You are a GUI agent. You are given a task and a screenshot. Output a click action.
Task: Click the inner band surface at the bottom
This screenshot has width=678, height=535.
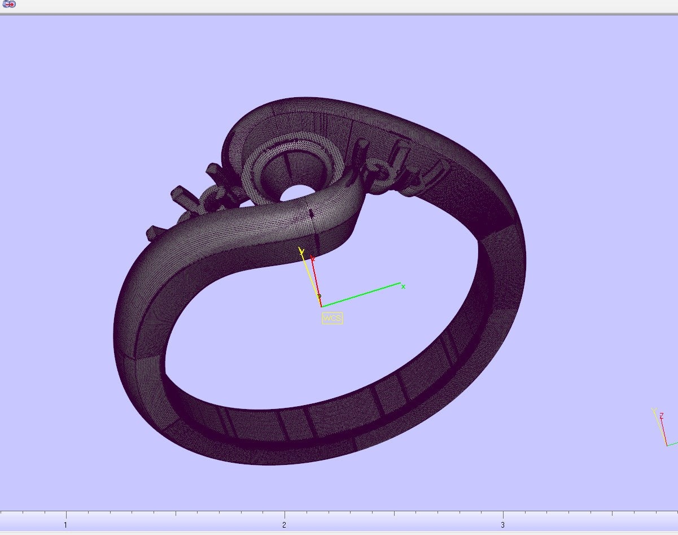316,418
